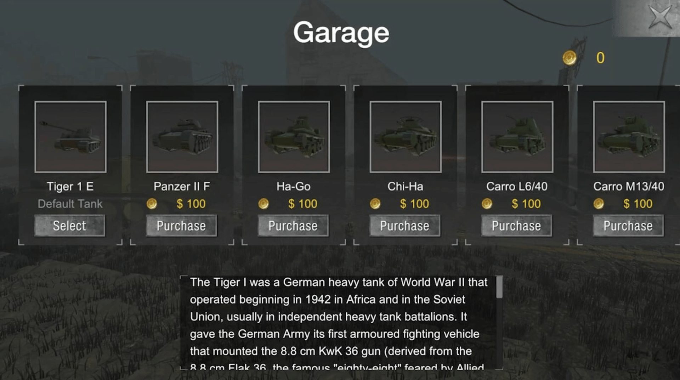Select the Tiger 1 E default tank
The height and width of the screenshot is (380, 680).
pos(70,226)
